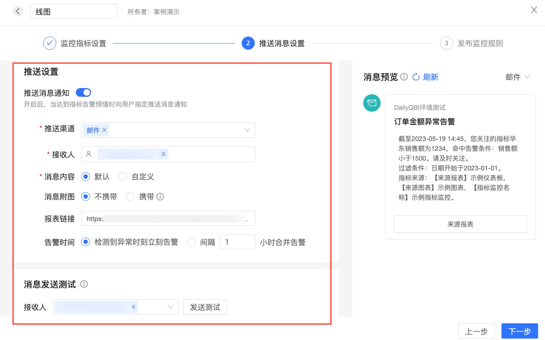Edit the chart name field '线图'
The height and width of the screenshot is (340, 545).
(74, 12)
